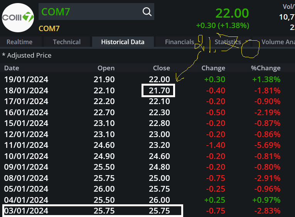Click the -1.81% change on 18/01/2024

click(x=267, y=91)
